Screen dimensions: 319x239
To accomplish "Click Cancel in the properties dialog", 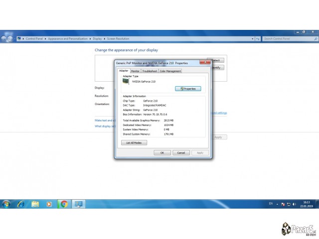I will coord(181,153).
